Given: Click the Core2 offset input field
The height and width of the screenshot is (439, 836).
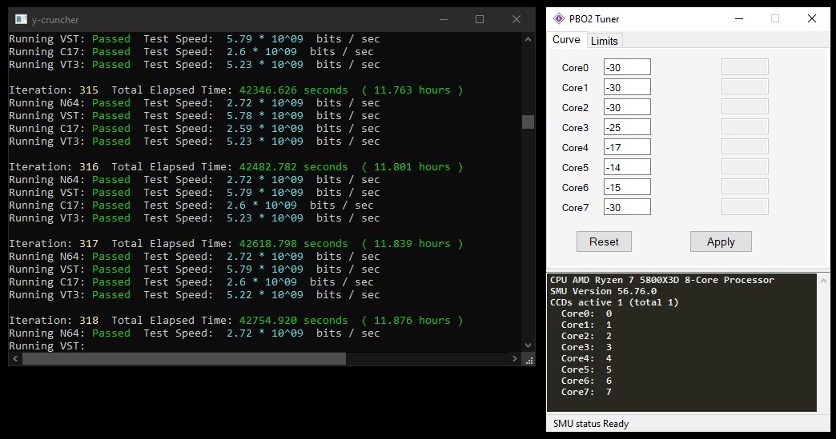Looking at the screenshot, I should click(627, 107).
